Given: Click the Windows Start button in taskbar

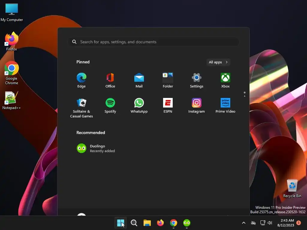Looking at the screenshot, I should point(121,223).
